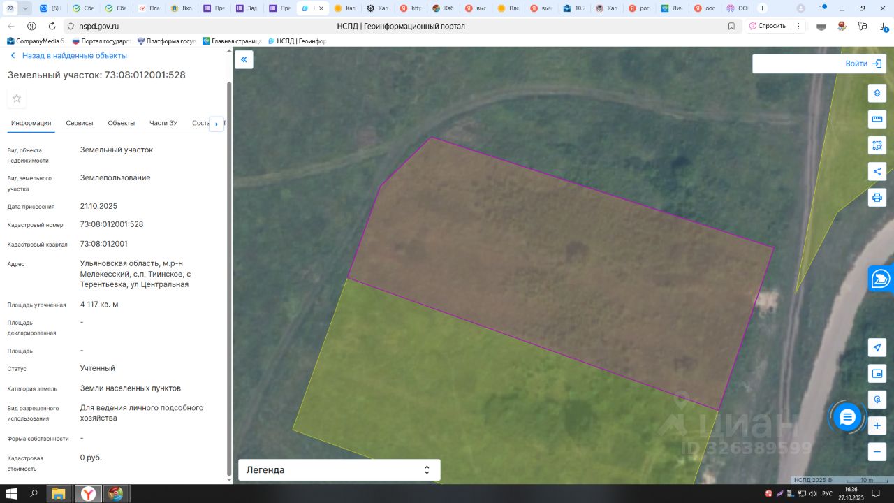Open the map layers panel
The height and width of the screenshot is (503, 894).
pyautogui.click(x=877, y=93)
